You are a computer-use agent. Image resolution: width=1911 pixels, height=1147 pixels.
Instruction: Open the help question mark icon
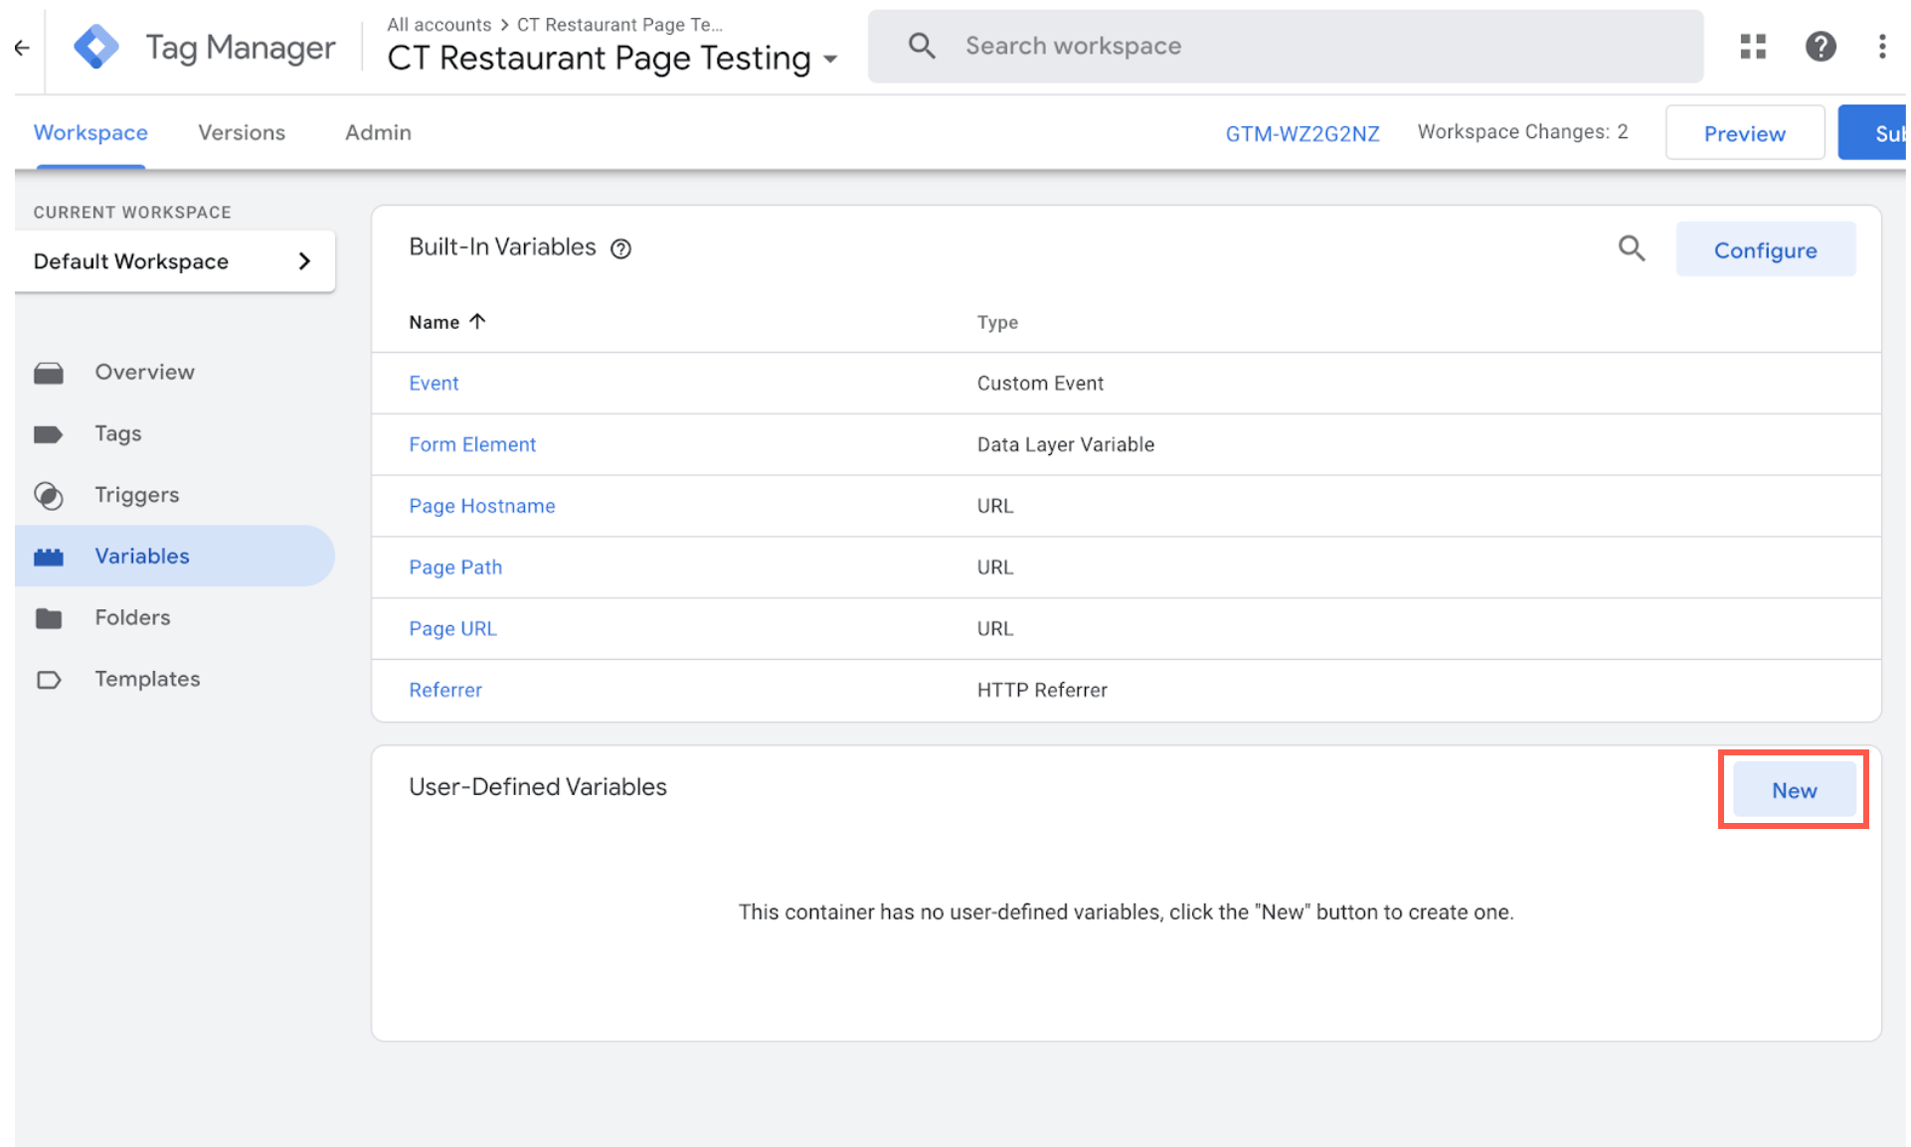click(1821, 47)
